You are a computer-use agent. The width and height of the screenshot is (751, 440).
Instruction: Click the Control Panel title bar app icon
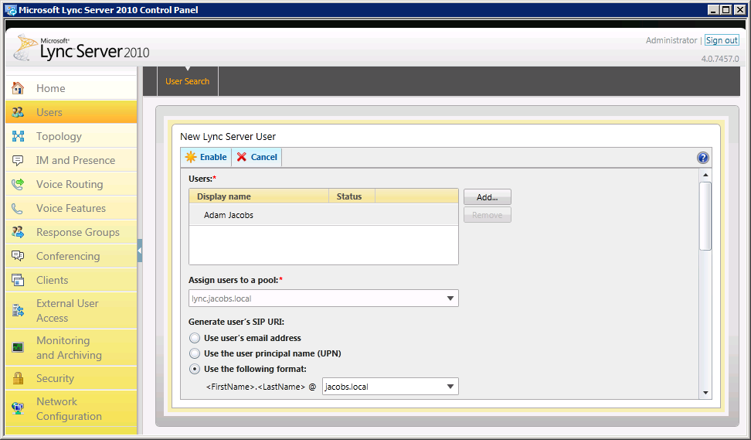pos(11,10)
